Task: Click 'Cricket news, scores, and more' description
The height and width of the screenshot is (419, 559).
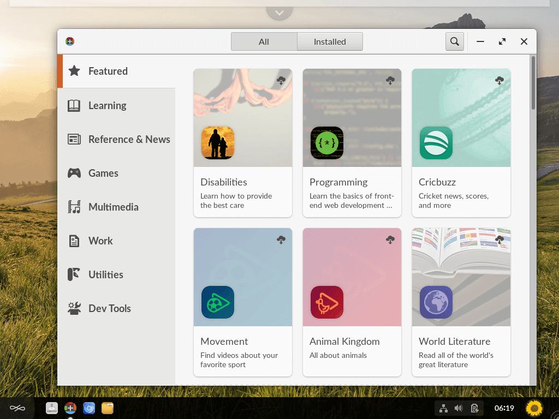Action: click(454, 201)
